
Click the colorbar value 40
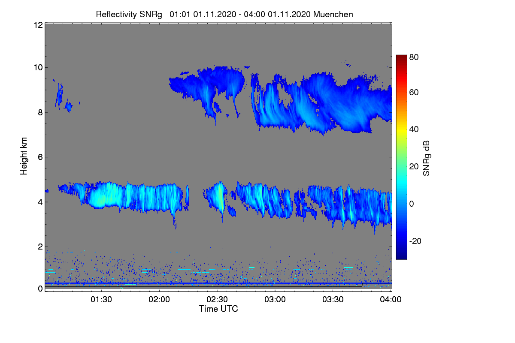(x=414, y=129)
